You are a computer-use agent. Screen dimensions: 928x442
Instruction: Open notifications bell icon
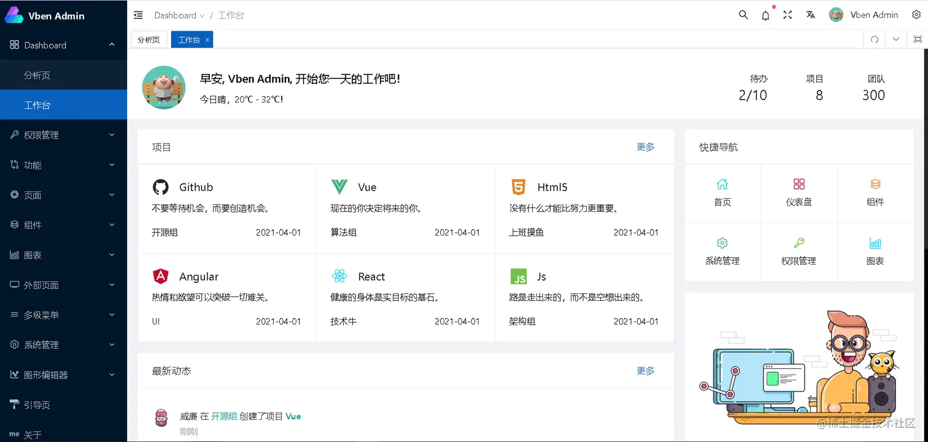point(765,15)
